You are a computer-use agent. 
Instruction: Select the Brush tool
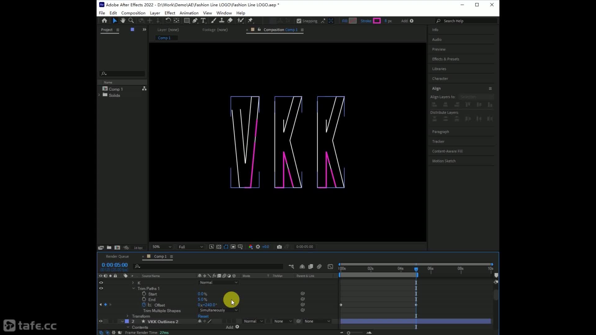214,21
